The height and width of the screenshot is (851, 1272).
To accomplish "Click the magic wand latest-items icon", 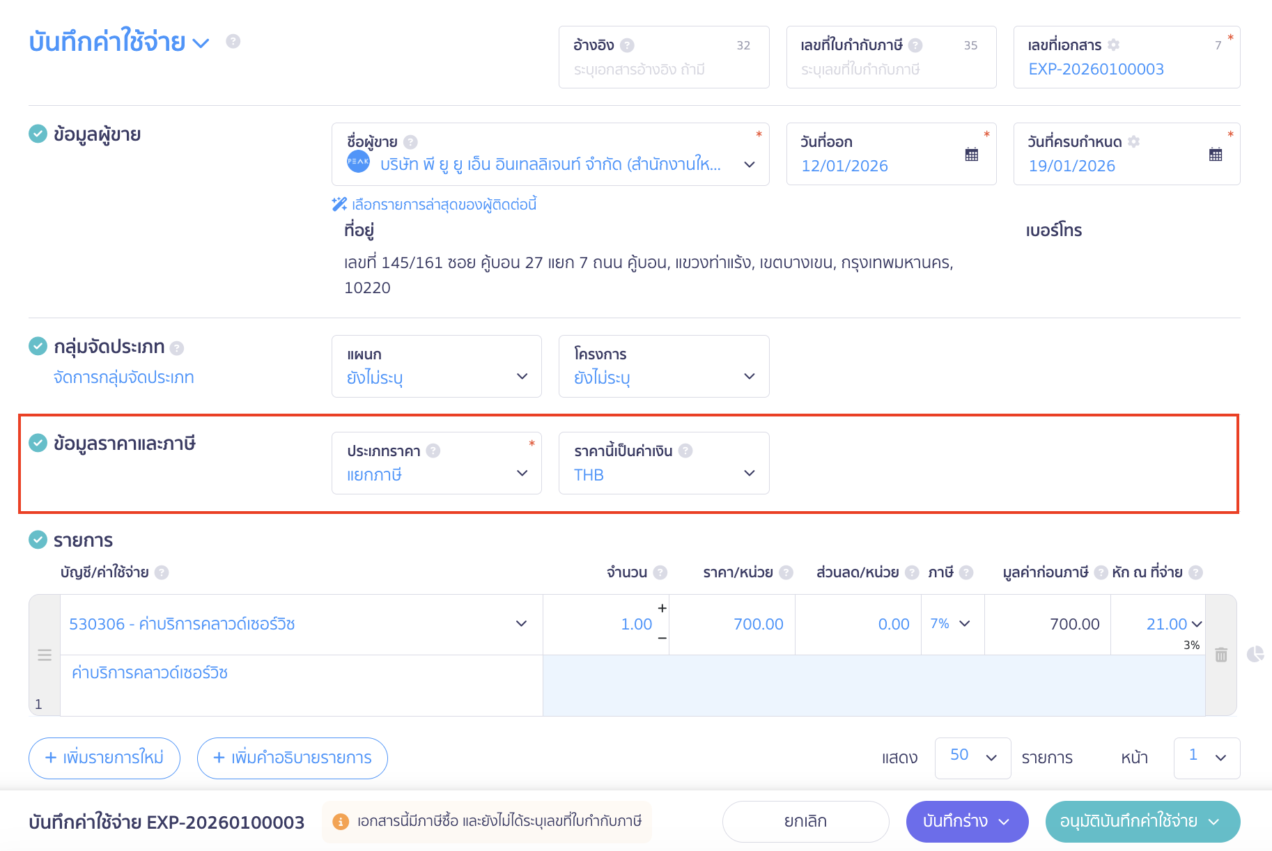I will pos(339,204).
